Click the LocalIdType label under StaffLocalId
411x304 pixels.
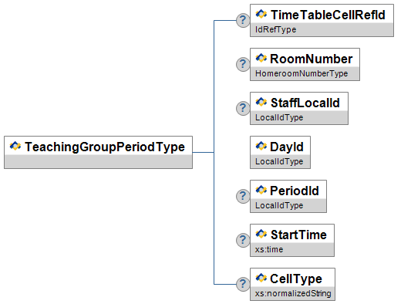click(x=279, y=117)
